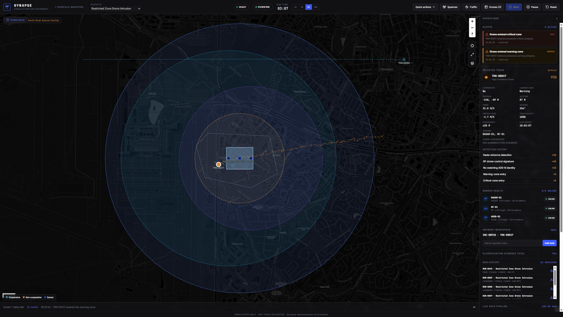563x317 pixels.
Task: Click the RADAR-01 sensor marker on map
Action: 228,158
